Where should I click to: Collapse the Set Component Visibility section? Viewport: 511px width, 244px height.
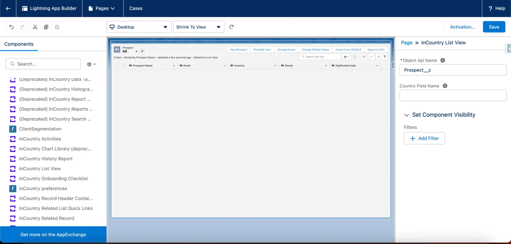pyautogui.click(x=407, y=115)
